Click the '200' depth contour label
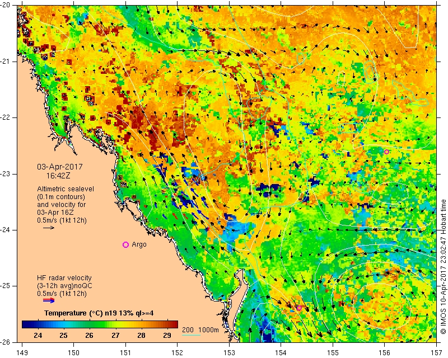The height and width of the screenshot is (358, 448). click(x=188, y=330)
